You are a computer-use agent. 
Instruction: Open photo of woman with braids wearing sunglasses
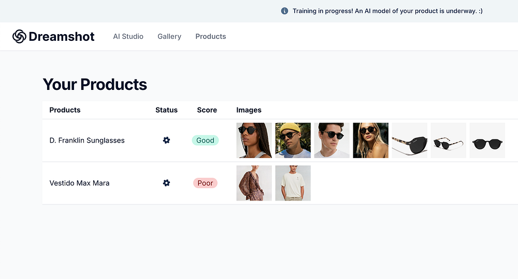click(254, 140)
